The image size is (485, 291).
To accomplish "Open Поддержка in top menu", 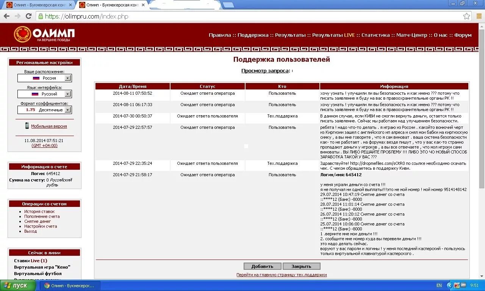I will click(253, 35).
